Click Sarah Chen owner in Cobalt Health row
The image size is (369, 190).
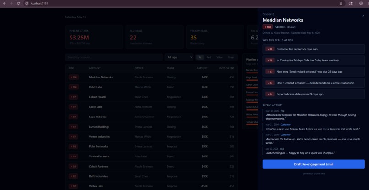click(141, 97)
